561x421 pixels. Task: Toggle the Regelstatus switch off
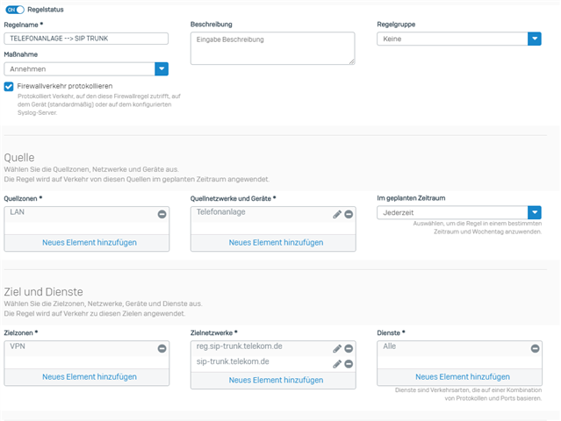coord(14,9)
